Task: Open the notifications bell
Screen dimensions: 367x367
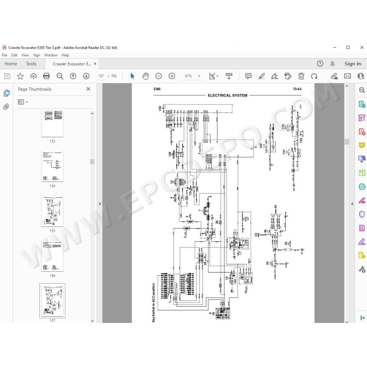Action: pyautogui.click(x=332, y=63)
